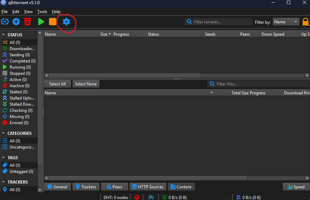Select Stalled Uploading filter
The image size is (310, 200).
pos(19,98)
